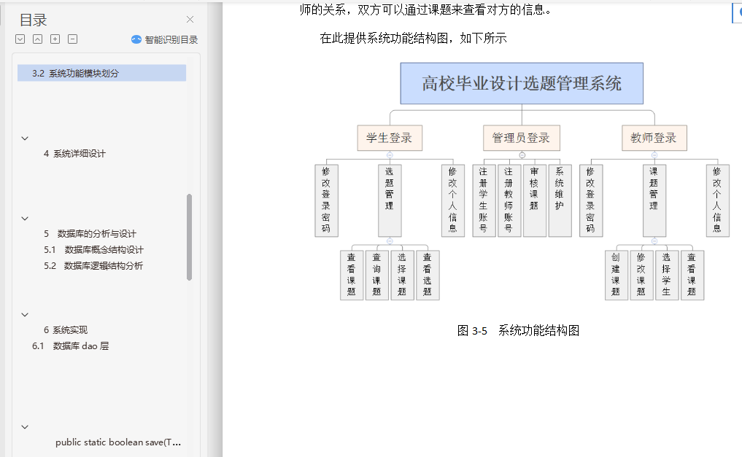The image size is (742, 457).
Task: Click the plus icon to raise outline level
Action: coord(55,39)
